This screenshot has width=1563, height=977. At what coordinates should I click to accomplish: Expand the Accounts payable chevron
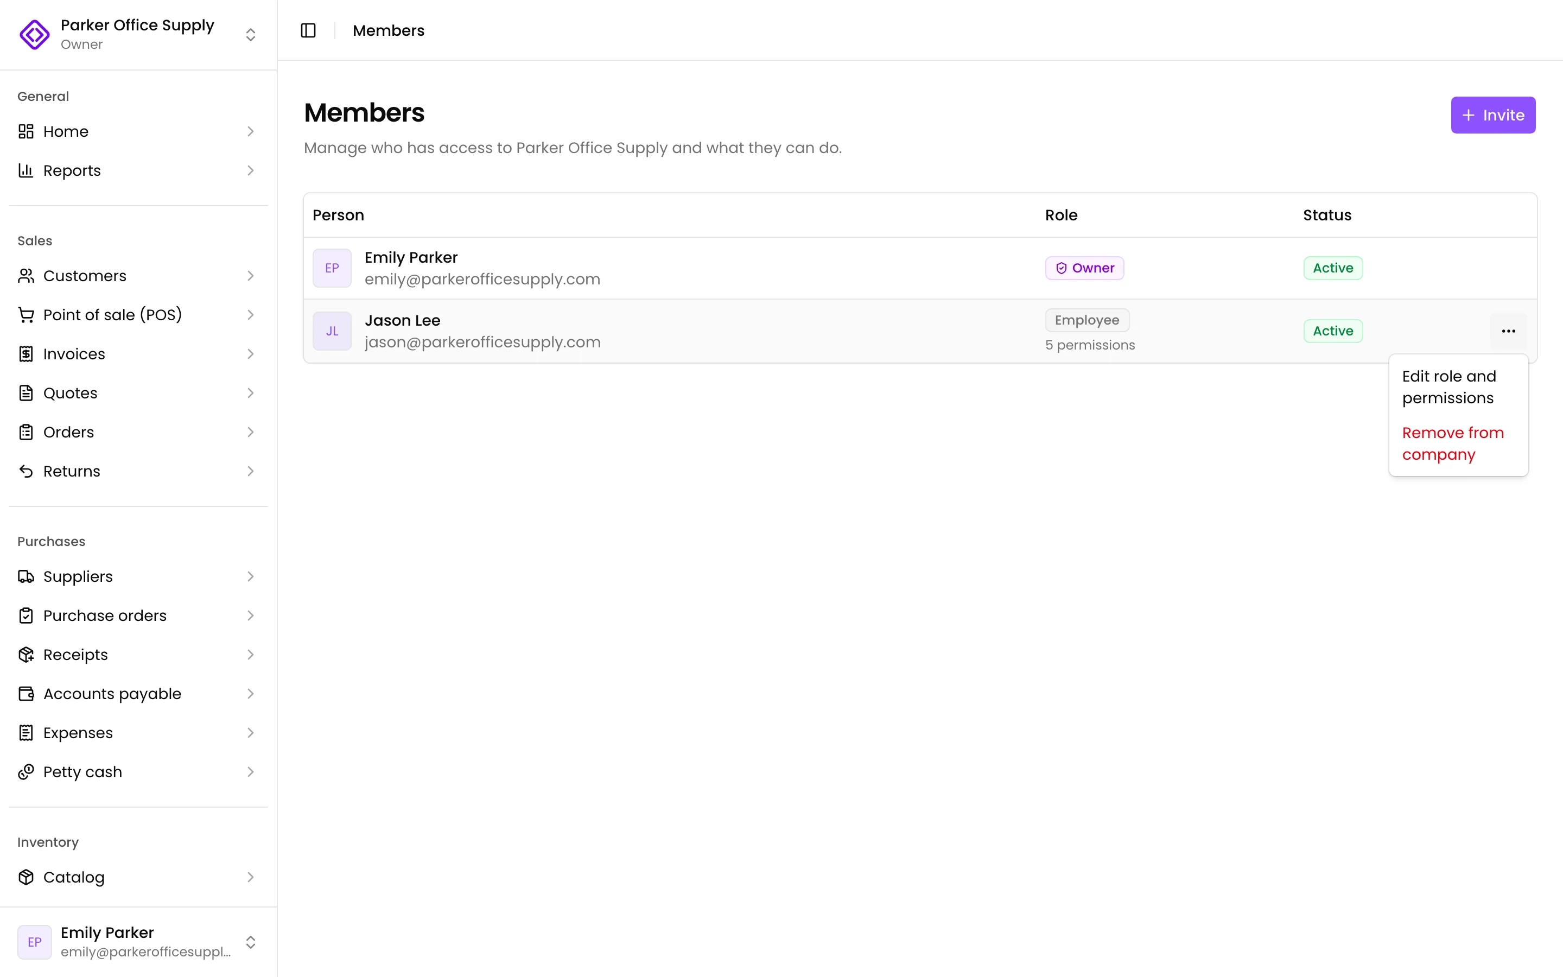[251, 694]
